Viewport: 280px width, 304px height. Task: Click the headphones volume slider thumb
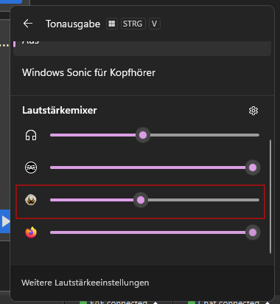click(143, 135)
